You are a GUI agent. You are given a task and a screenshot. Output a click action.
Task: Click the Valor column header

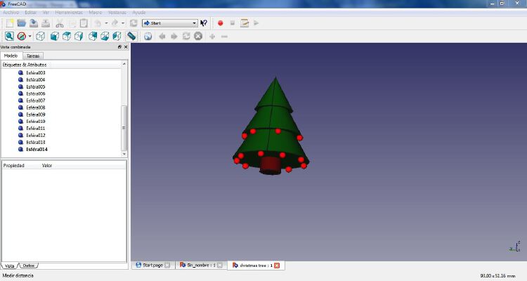point(47,165)
